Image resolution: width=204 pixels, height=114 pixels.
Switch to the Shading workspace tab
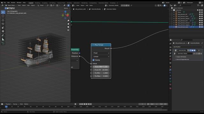click(x=69, y=3)
